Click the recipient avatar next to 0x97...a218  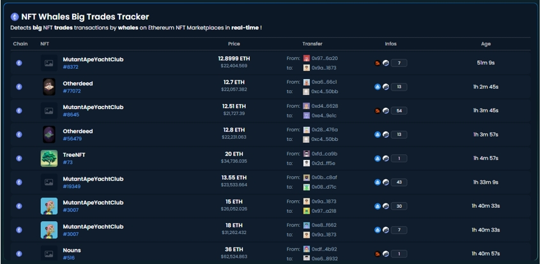(x=307, y=211)
